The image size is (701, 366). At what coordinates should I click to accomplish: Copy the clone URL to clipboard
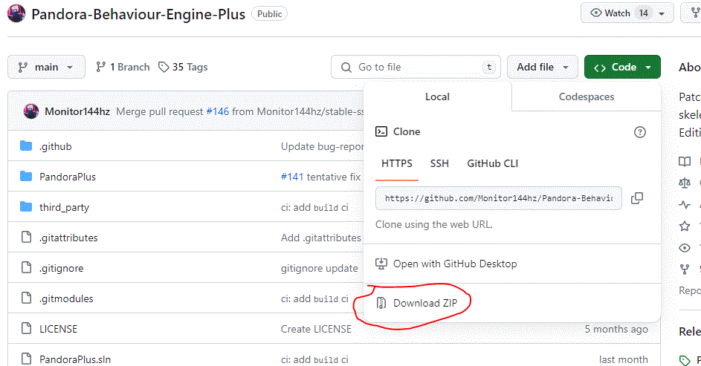point(636,198)
